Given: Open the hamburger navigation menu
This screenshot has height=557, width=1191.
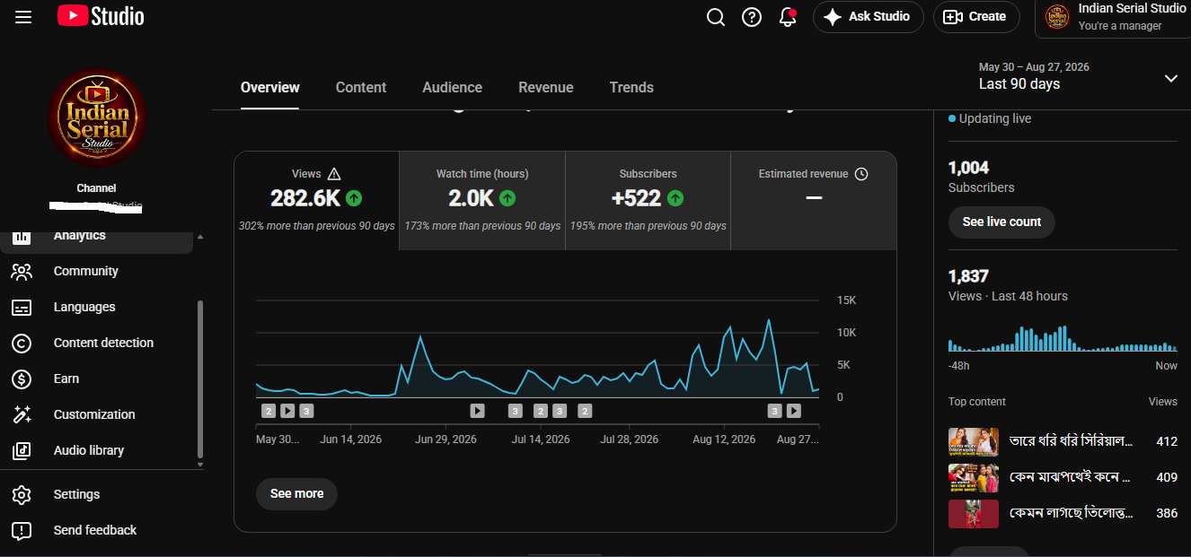Looking at the screenshot, I should pyautogui.click(x=23, y=17).
